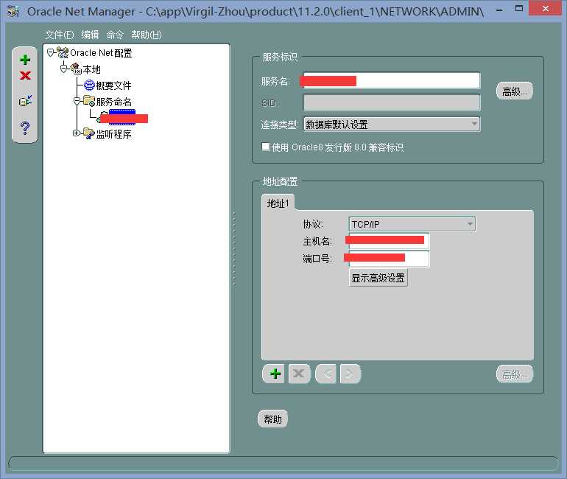This screenshot has width=567, height=479.
Task: Select the 概要文件 globe icon
Action: tap(89, 85)
